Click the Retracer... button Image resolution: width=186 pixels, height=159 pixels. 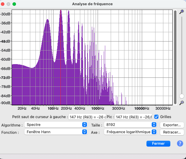point(172,132)
